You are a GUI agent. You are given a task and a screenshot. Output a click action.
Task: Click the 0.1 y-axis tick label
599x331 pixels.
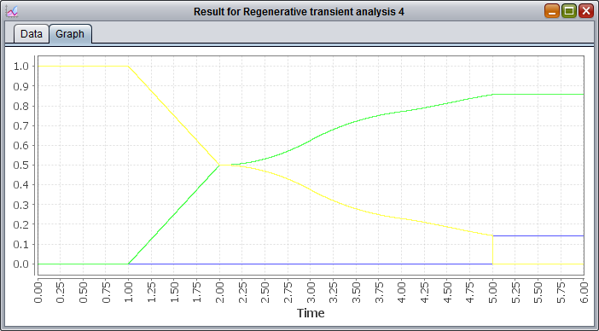click(21, 244)
